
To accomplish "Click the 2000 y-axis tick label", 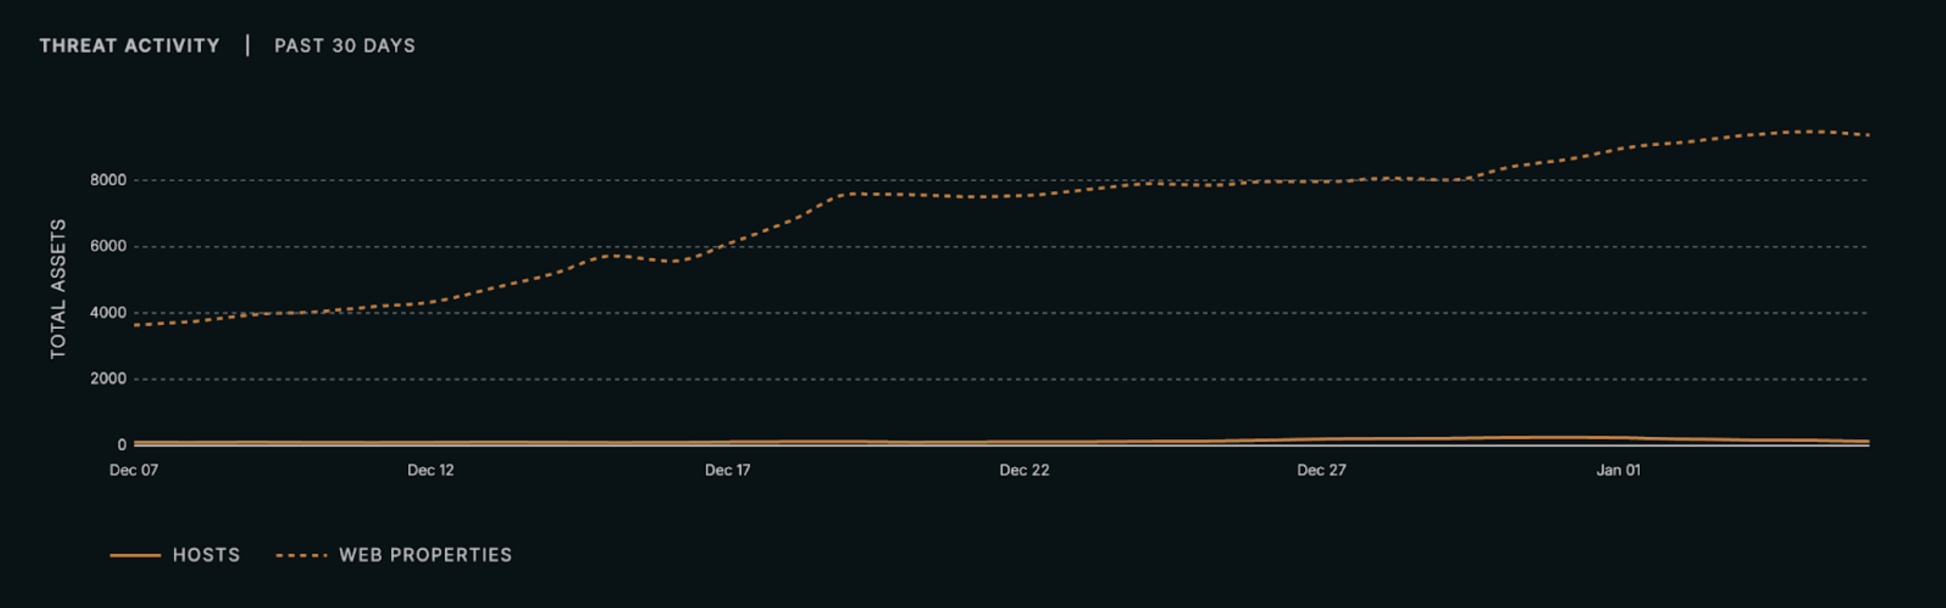I will click(x=108, y=378).
